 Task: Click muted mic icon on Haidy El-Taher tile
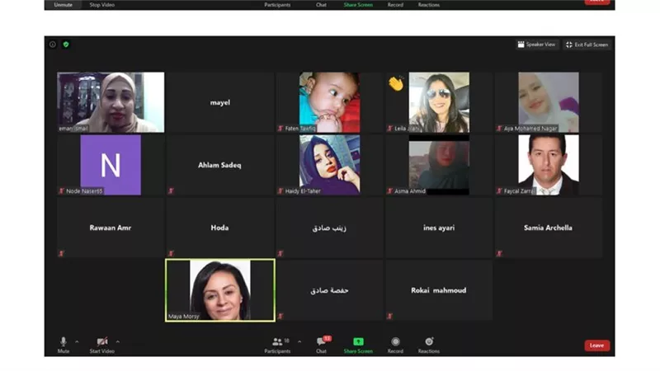click(x=280, y=190)
